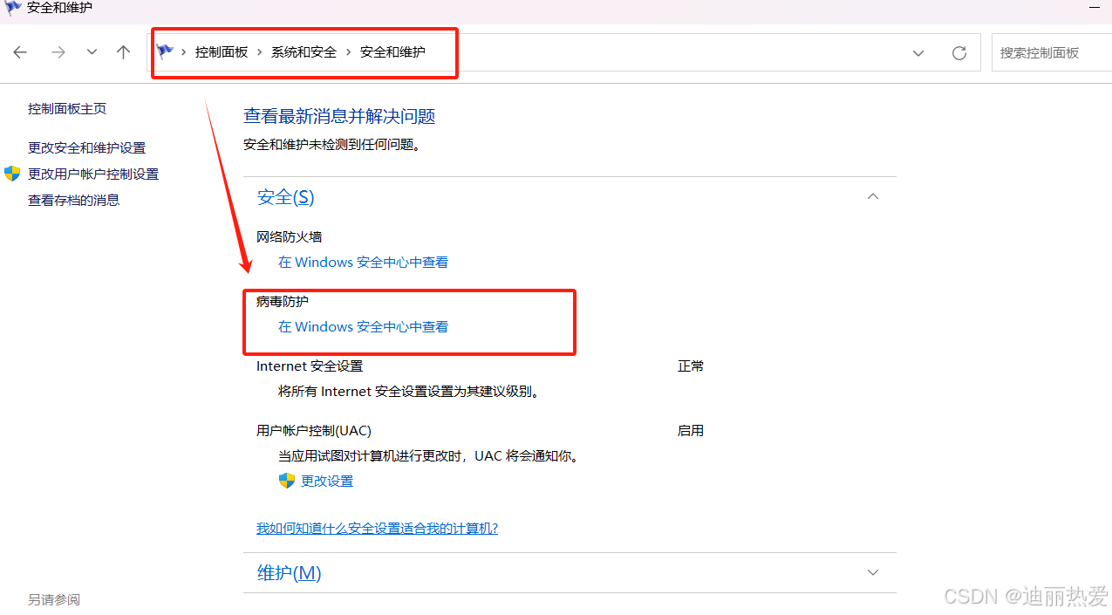The height and width of the screenshot is (615, 1112).
Task: Click shield icon next to 更改设置
Action: pos(287,481)
